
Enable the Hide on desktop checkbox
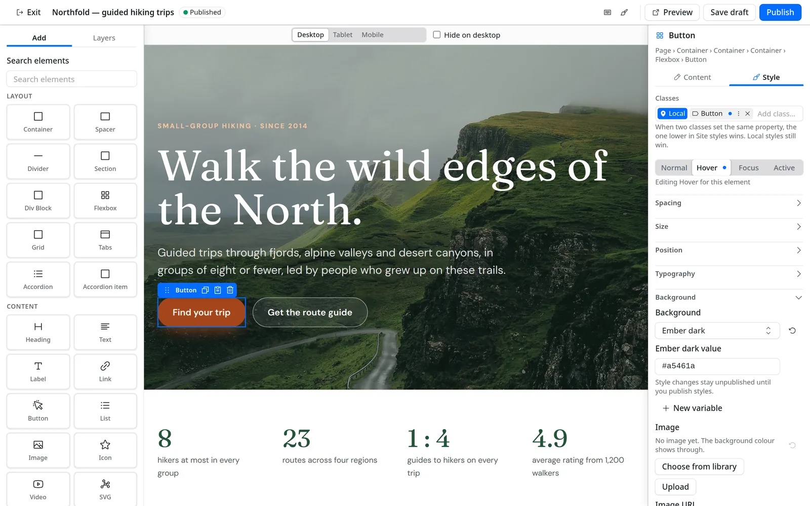pyautogui.click(x=437, y=35)
